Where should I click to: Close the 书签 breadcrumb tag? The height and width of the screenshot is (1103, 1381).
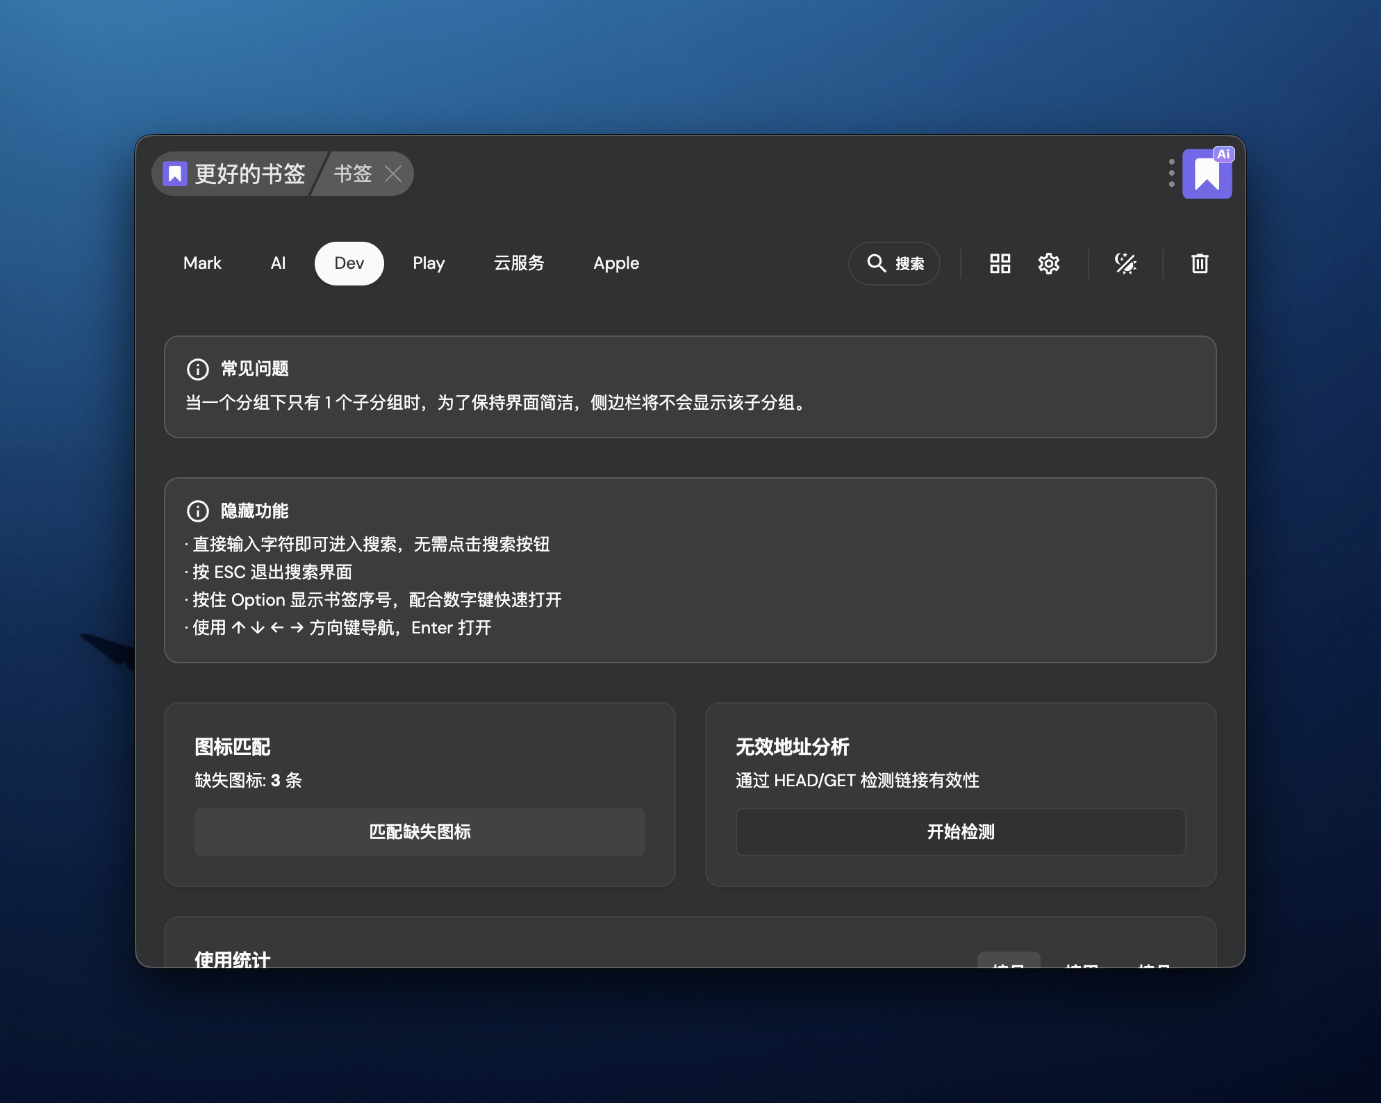click(x=393, y=174)
